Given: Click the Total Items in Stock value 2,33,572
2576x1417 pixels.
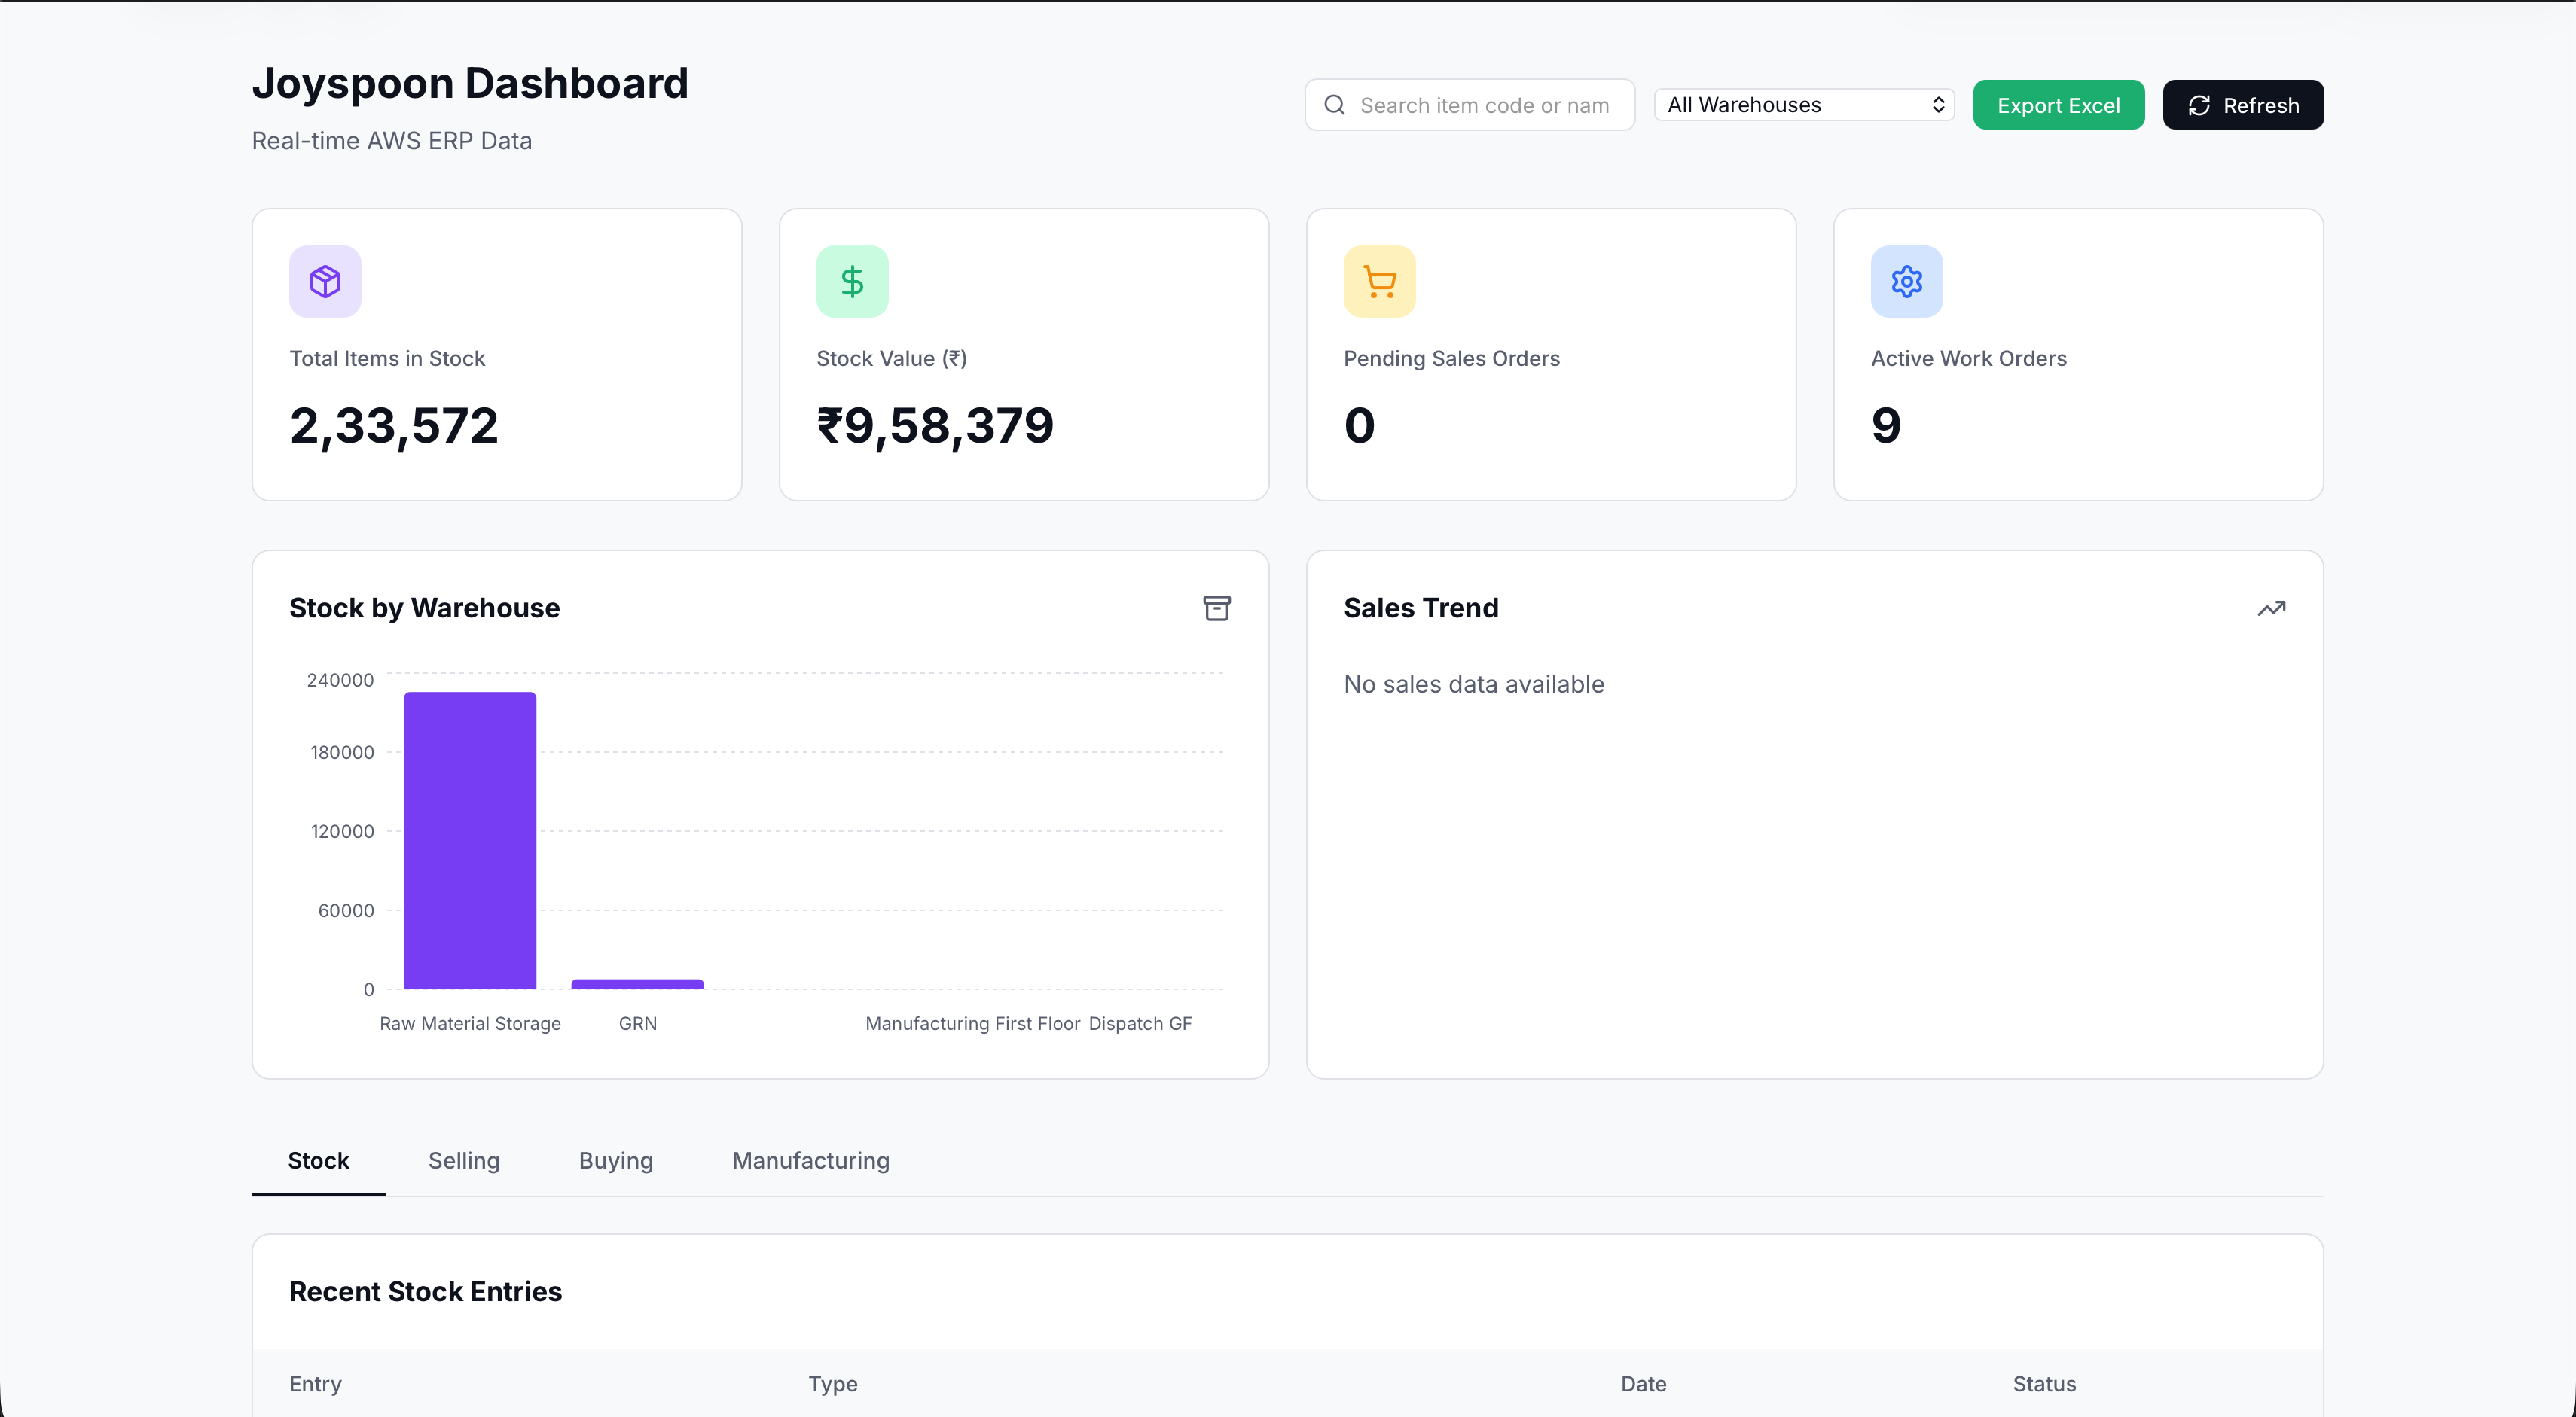Looking at the screenshot, I should 394,425.
